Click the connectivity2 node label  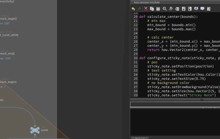(7, 1)
